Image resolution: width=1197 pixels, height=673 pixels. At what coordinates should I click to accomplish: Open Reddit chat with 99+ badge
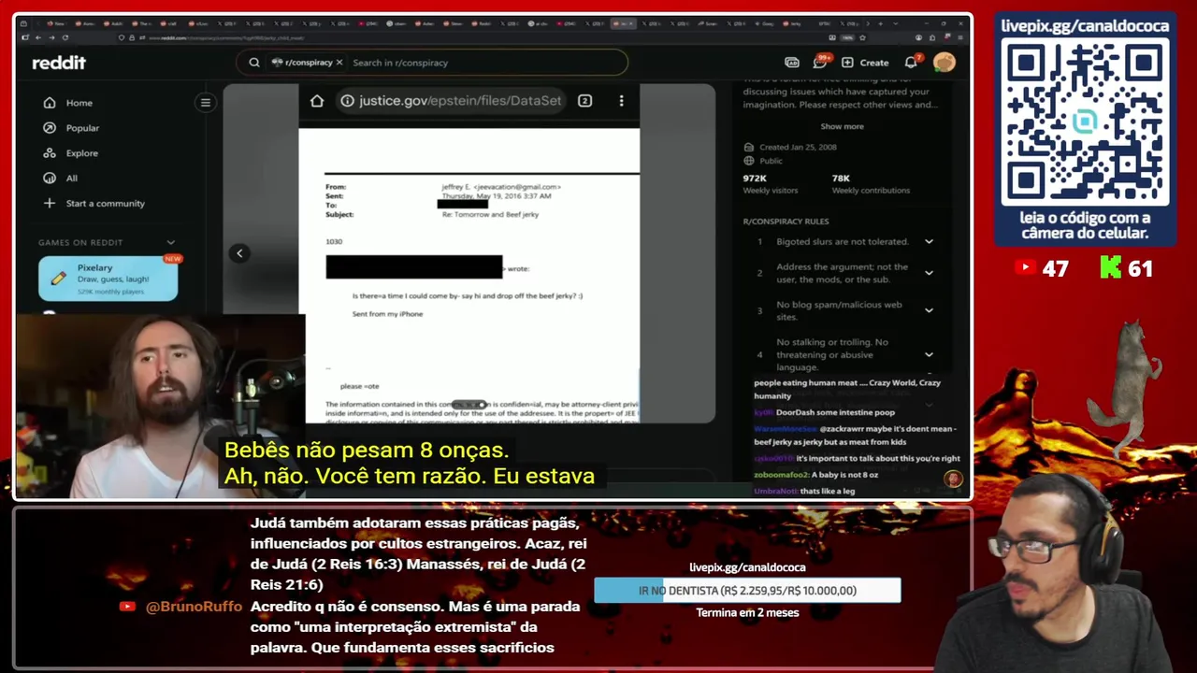pos(821,62)
